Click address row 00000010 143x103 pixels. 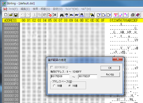click(11, 28)
